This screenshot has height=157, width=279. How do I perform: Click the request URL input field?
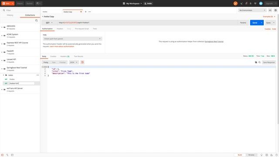point(147,23)
